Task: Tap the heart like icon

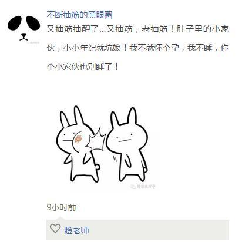Action: (55, 229)
